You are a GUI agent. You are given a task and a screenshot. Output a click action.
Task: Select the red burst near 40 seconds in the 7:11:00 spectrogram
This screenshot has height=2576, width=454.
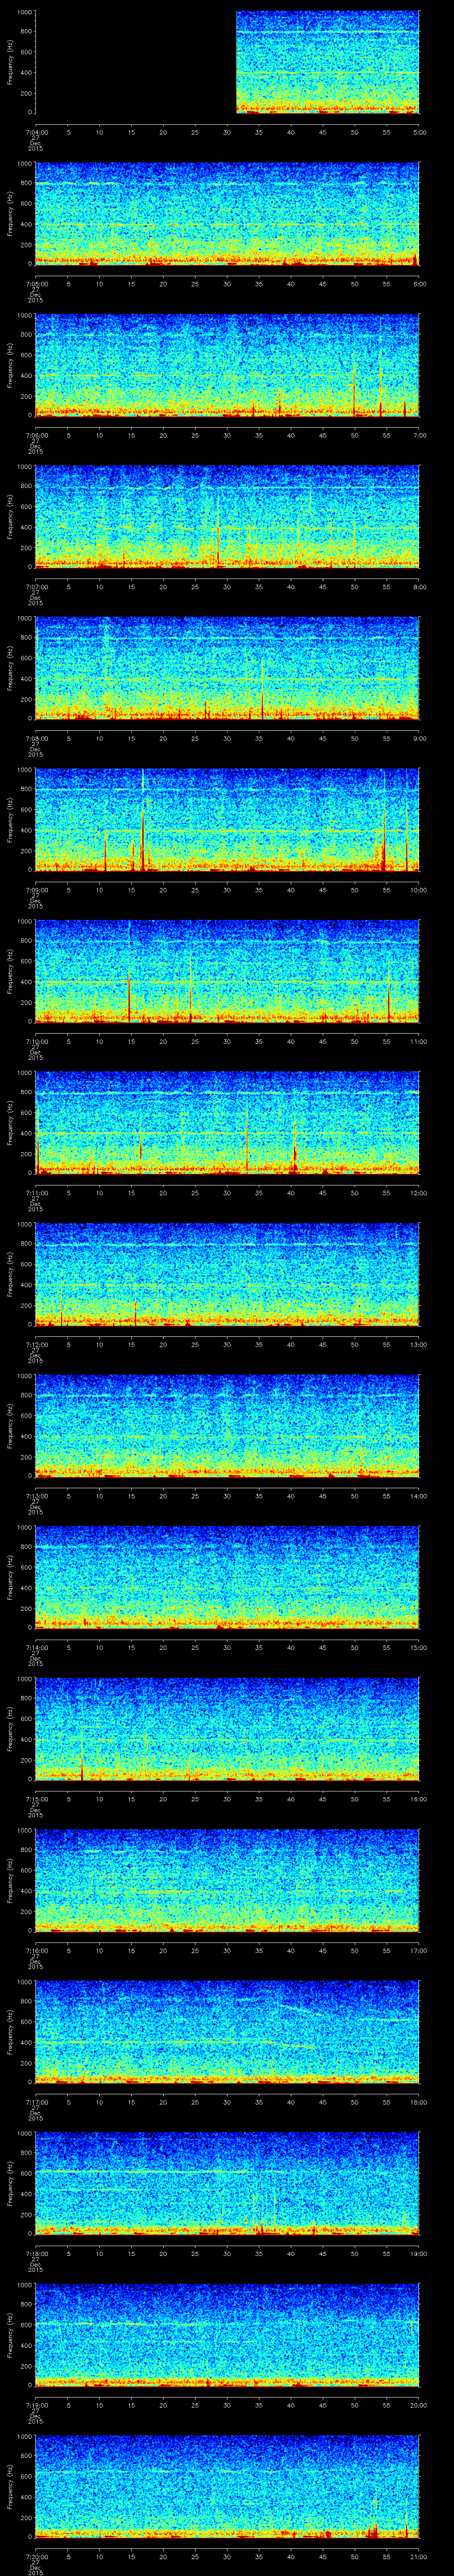point(294,1155)
